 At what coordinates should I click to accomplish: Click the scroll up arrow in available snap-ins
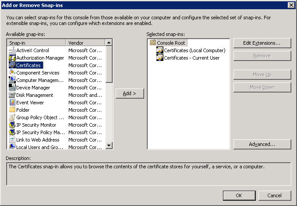tap(109, 43)
